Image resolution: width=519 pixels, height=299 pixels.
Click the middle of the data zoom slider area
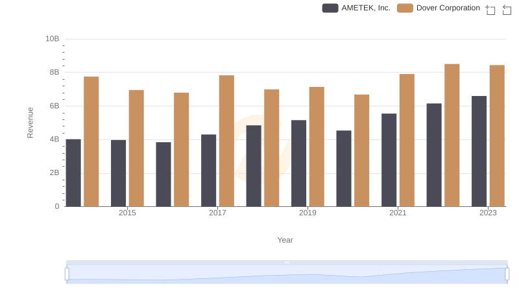click(x=287, y=275)
